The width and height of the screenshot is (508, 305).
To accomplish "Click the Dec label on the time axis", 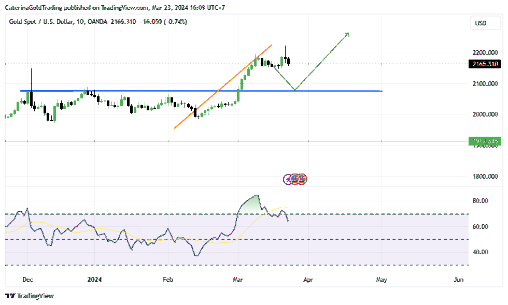I will (28, 280).
